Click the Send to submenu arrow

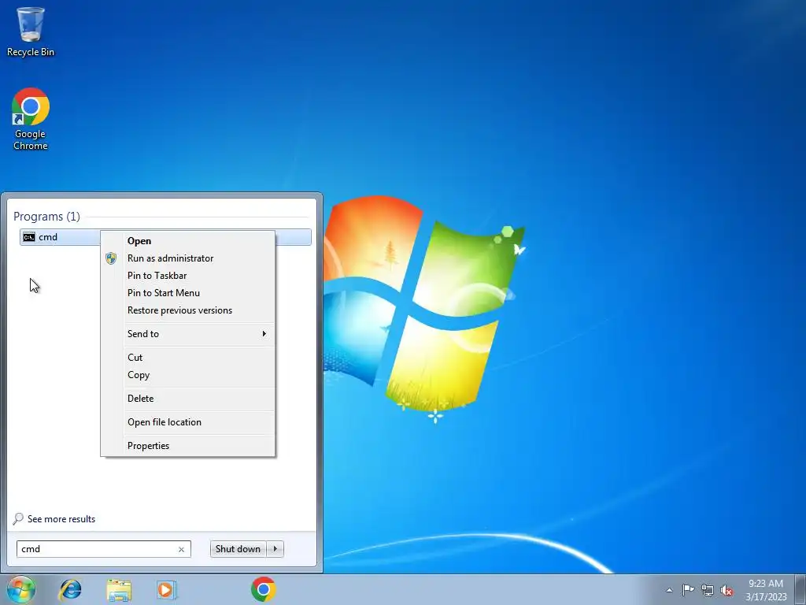point(264,334)
